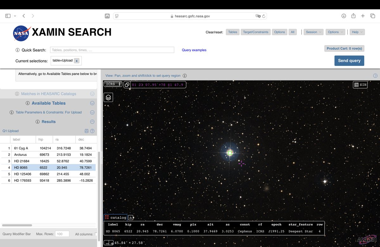Sort by the label column header
The width and height of the screenshot is (380, 247).
pyautogui.click(x=23, y=140)
